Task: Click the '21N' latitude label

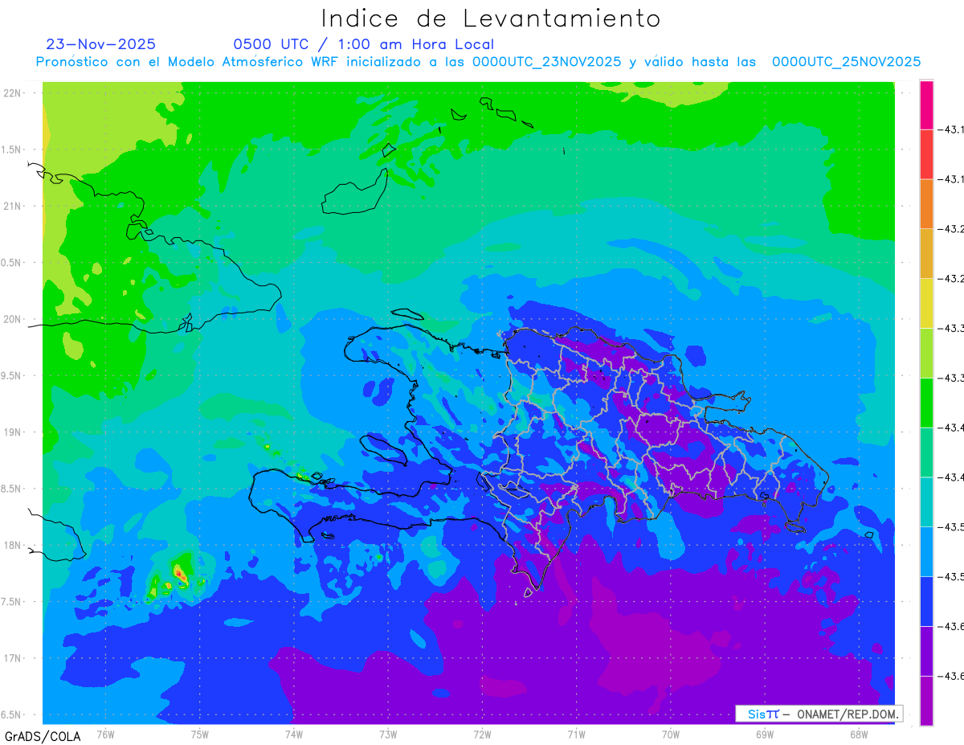Action: pos(13,206)
